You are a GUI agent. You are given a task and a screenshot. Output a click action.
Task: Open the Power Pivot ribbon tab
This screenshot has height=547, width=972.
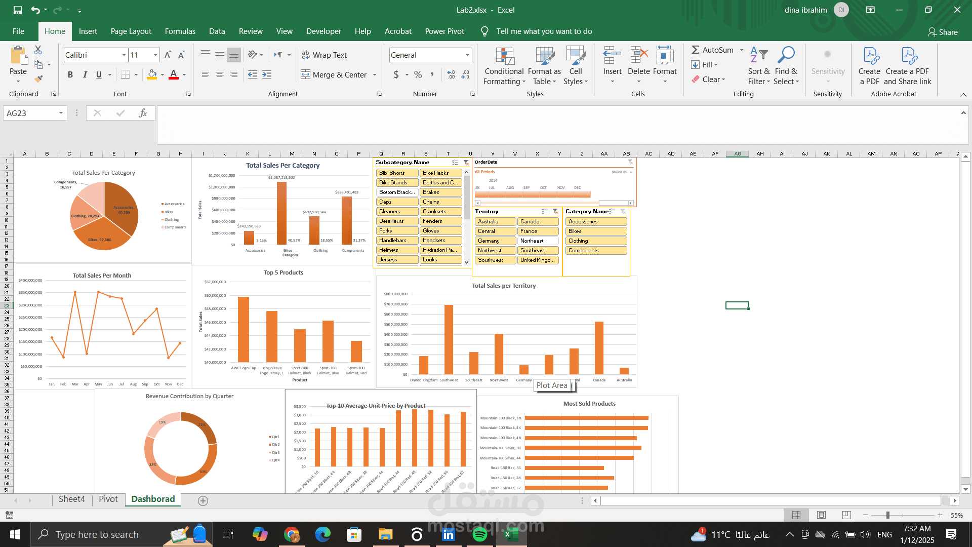point(444,31)
